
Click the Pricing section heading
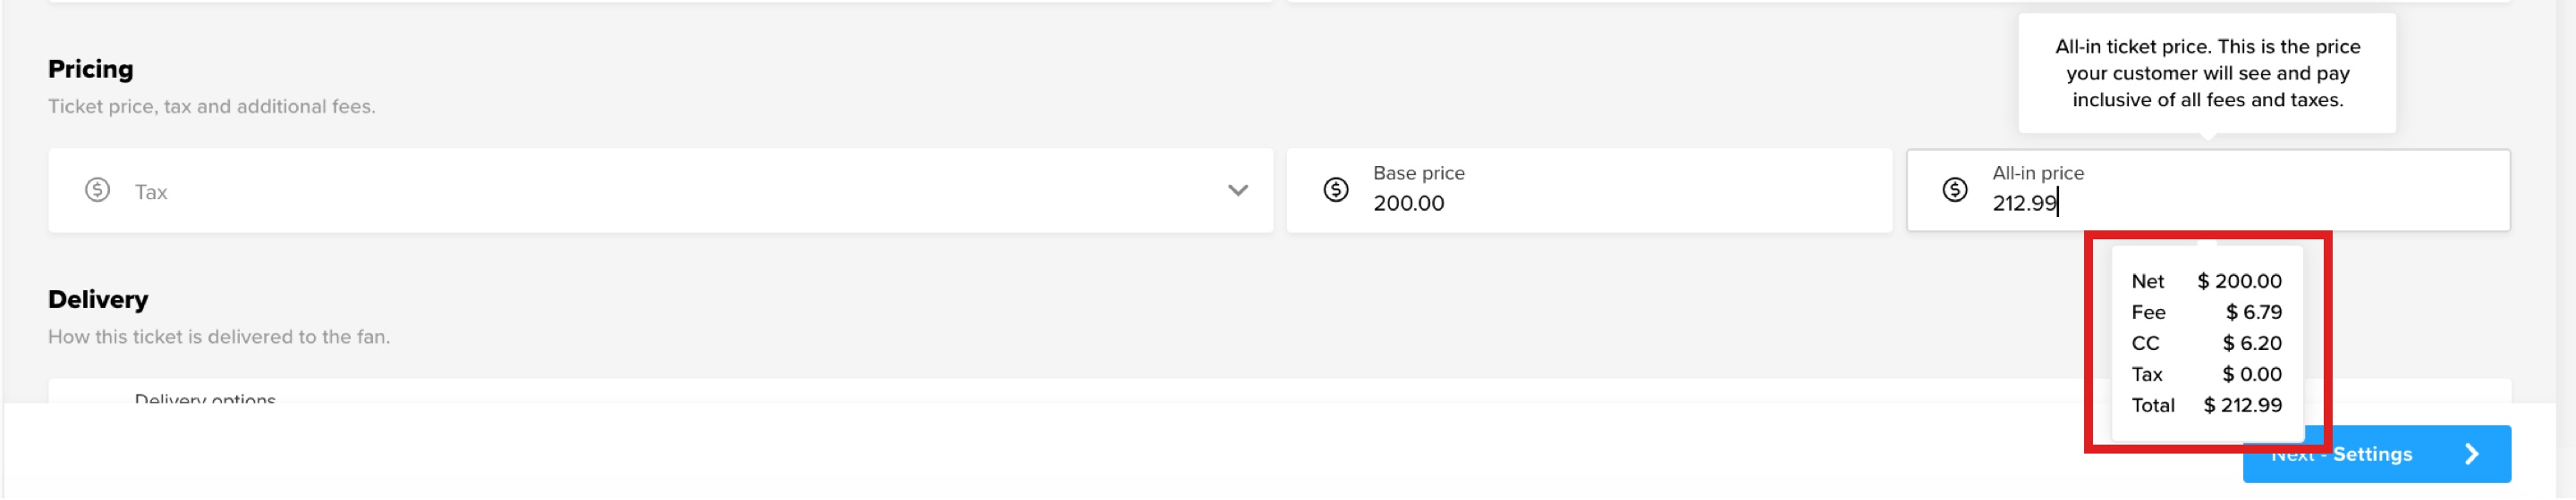(x=90, y=69)
